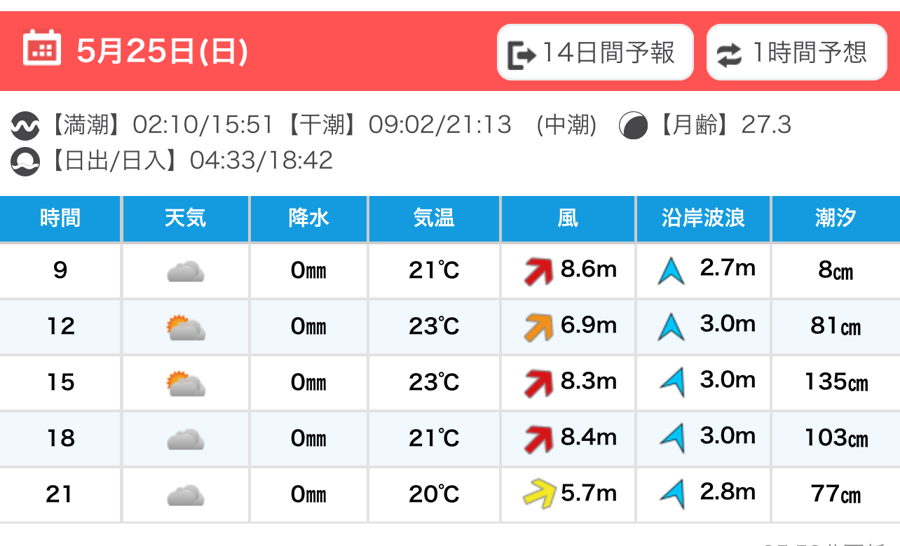Select the 風 column header

tap(568, 218)
